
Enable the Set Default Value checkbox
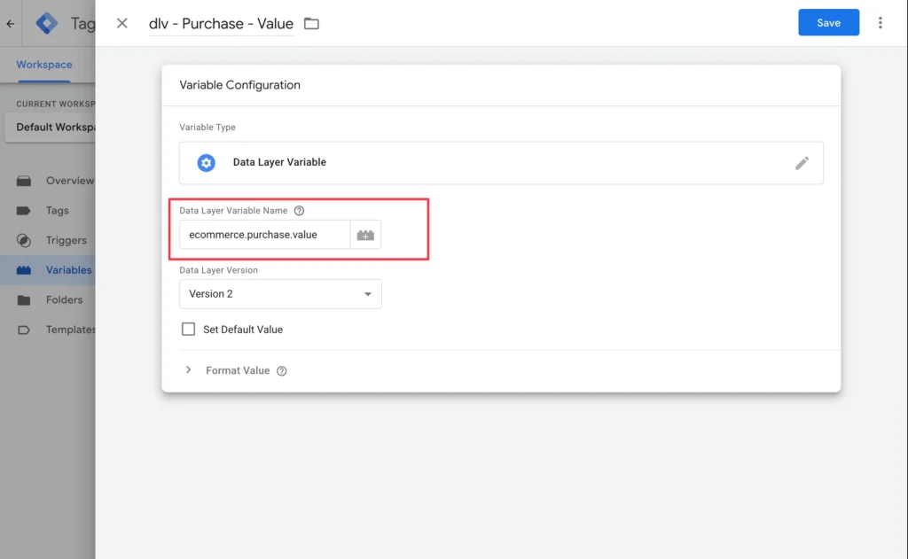pos(188,330)
